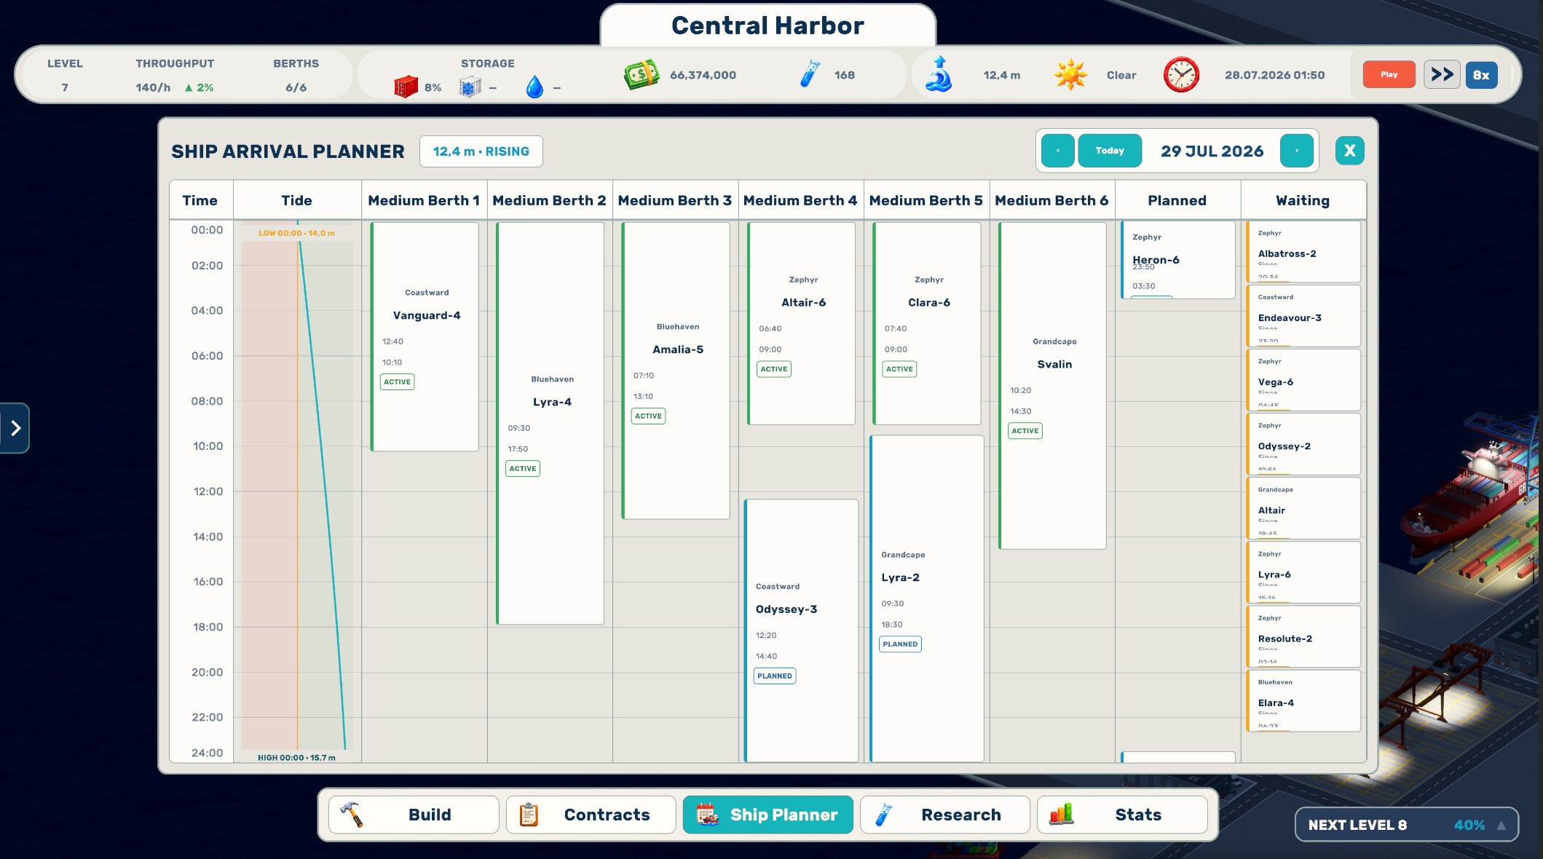Select the Clara-6 ship card
Screen dimensions: 1543x859
(927, 323)
